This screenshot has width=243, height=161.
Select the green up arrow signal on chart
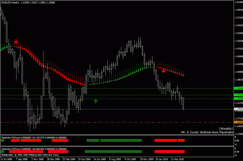[96, 101]
